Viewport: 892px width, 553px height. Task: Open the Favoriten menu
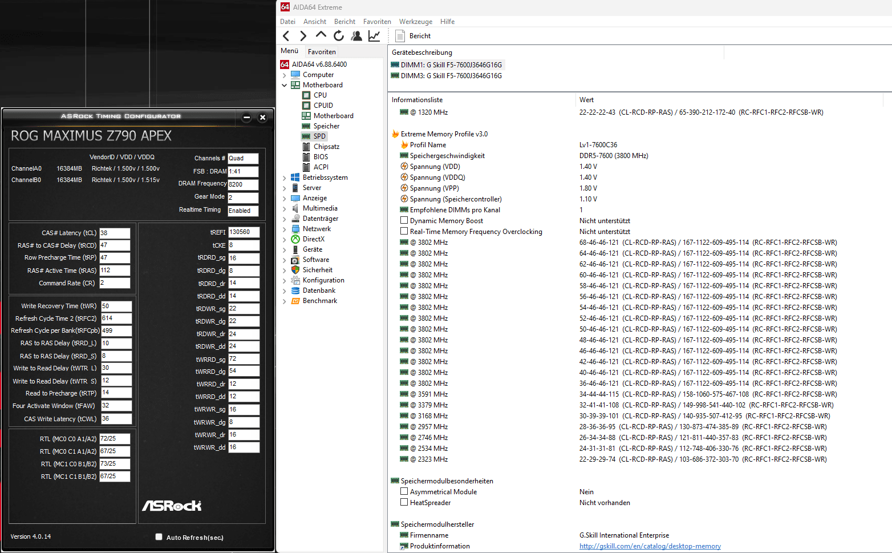[377, 22]
